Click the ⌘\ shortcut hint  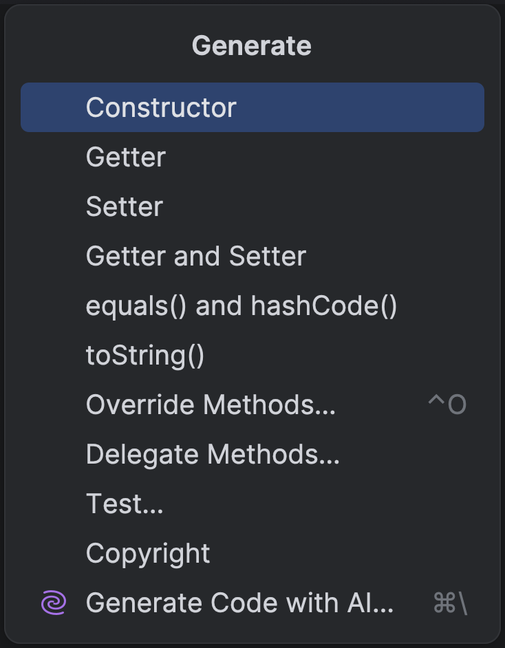(451, 603)
